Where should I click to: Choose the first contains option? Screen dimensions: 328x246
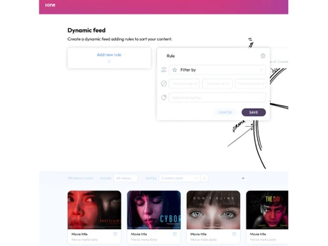184,83
